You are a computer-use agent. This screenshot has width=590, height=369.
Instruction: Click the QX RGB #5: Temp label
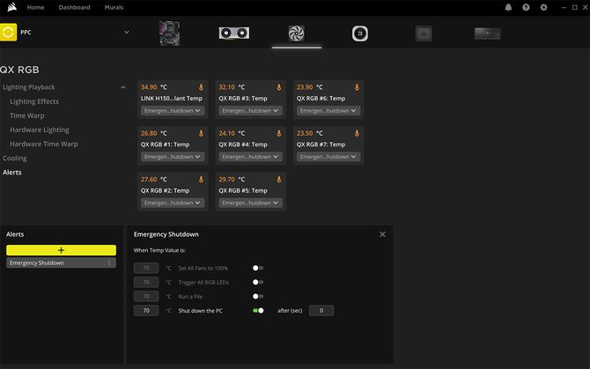coord(243,191)
